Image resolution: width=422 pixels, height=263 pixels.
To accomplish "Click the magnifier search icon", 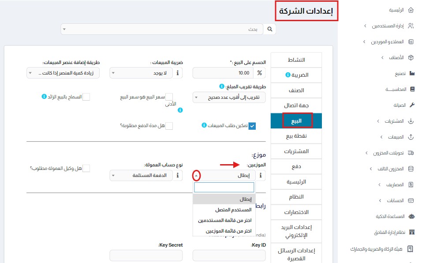I will pyautogui.click(x=270, y=29).
